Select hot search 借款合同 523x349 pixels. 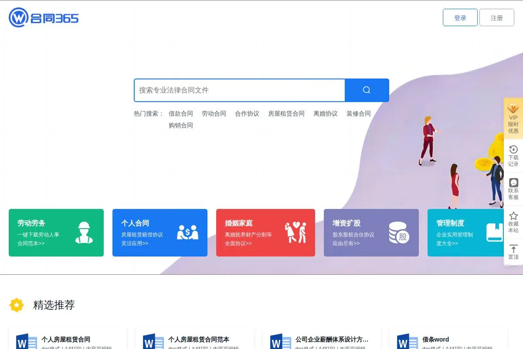tap(181, 113)
